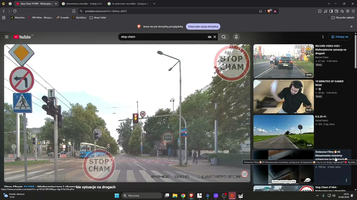Open 10 MINUTES OF GAMER RAGE thumbnail
Viewport: 357px width, 200px height.
click(x=283, y=96)
